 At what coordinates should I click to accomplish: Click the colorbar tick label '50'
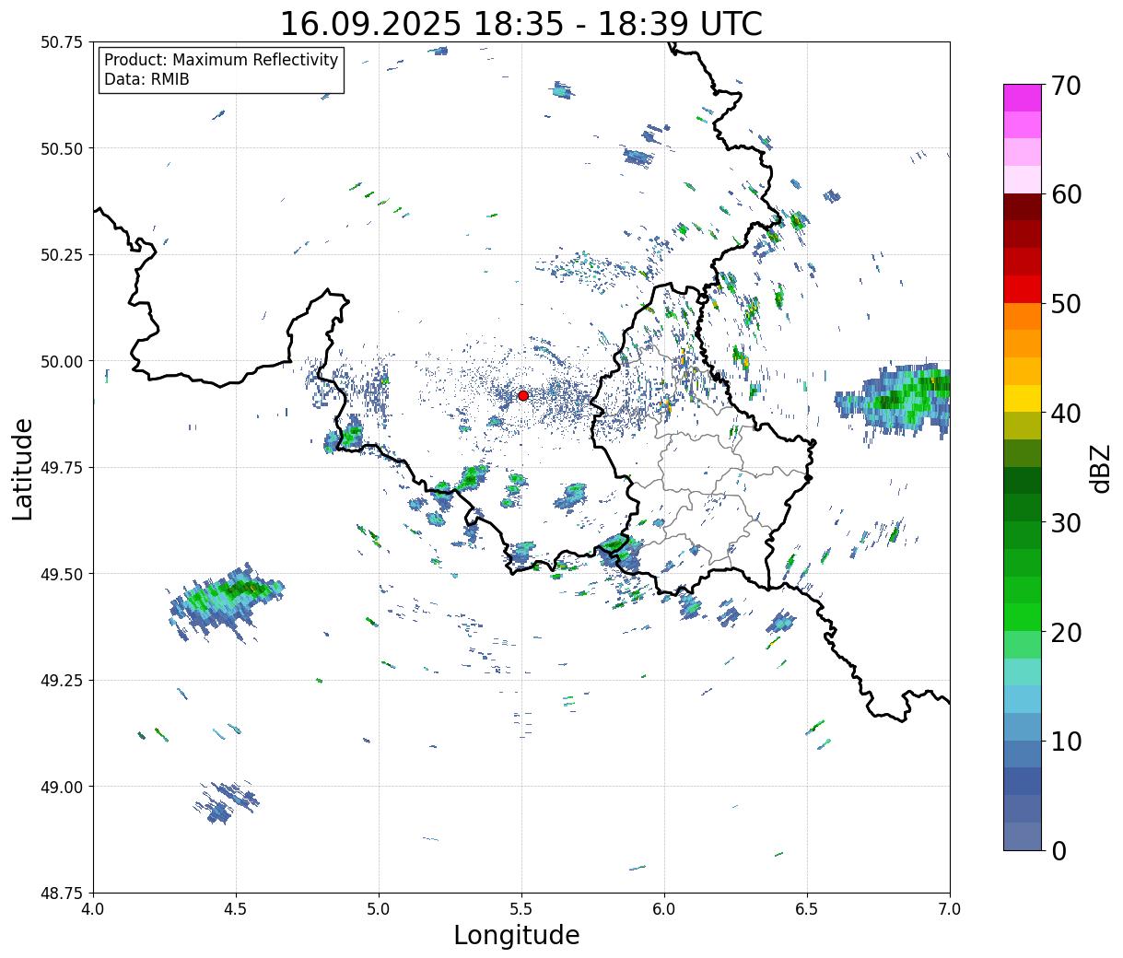pos(1065,304)
